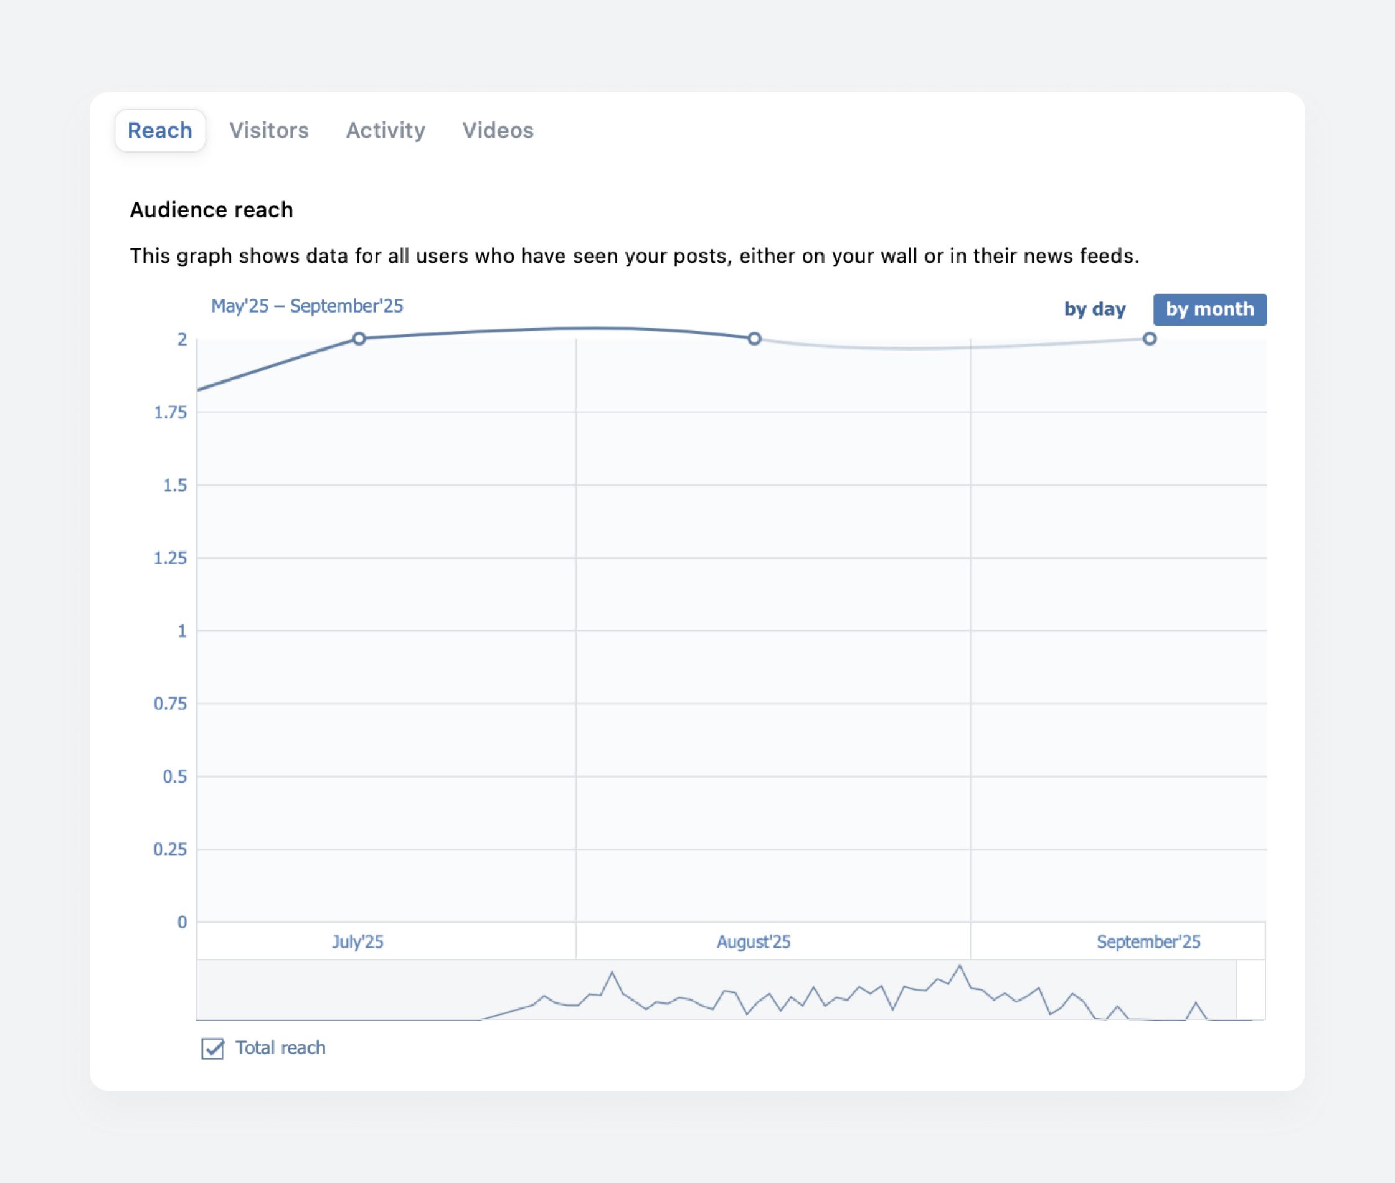1395x1183 pixels.
Task: Click the September'25 data point circle
Action: 1150,339
